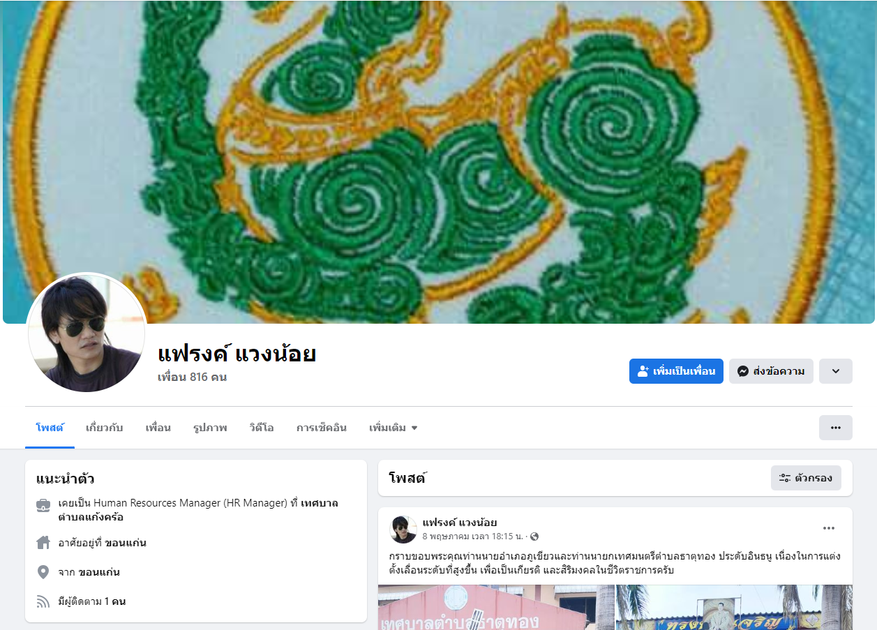
Task: Switch to the รูปภาพ tab
Action: coord(210,428)
